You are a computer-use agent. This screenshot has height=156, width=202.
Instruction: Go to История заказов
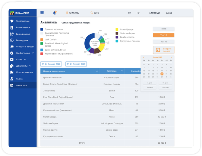[25, 72]
